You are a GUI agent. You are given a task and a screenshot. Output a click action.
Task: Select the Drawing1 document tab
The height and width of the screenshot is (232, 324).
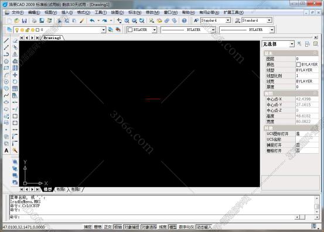tap(53, 38)
